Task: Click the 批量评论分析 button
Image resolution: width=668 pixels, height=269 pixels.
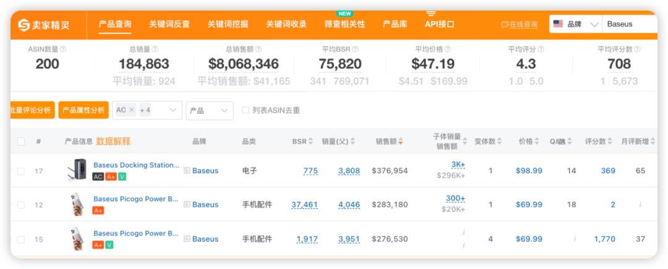Action: [x=32, y=110]
